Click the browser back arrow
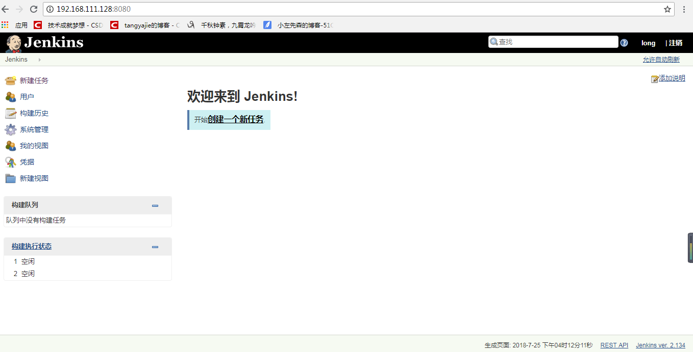 (x=6, y=9)
